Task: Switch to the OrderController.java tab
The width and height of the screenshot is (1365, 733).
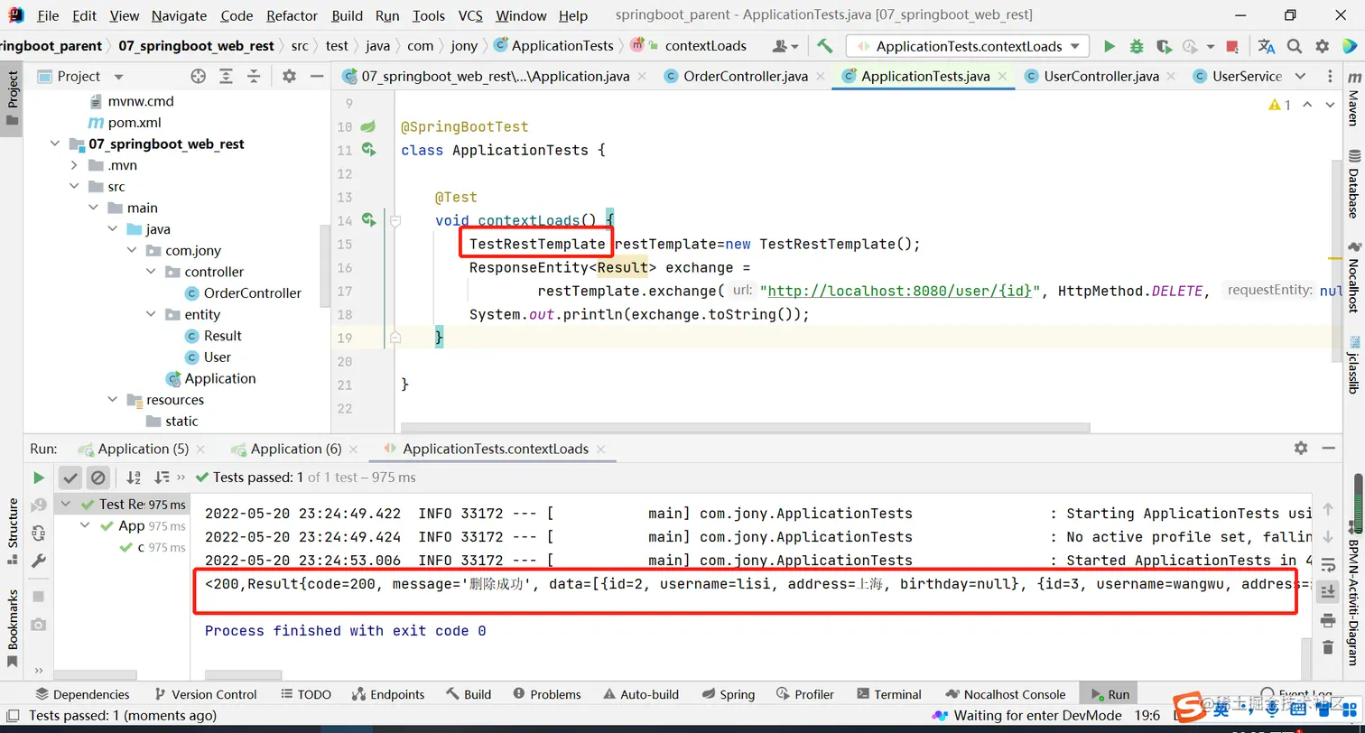Action: coord(746,76)
